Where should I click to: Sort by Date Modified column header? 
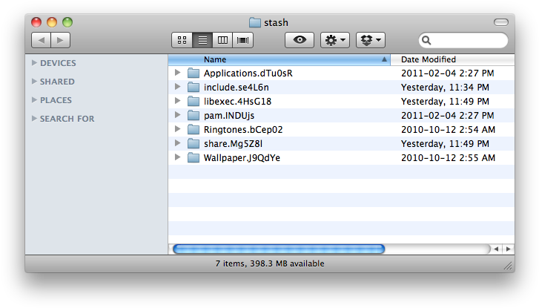pos(453,59)
